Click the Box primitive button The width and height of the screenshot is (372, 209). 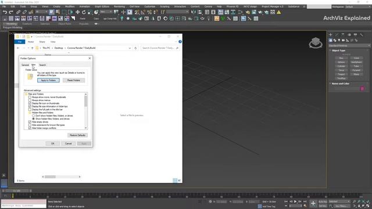tap(341, 58)
